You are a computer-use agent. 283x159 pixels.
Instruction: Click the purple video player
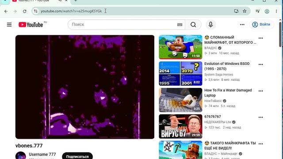[85, 87]
